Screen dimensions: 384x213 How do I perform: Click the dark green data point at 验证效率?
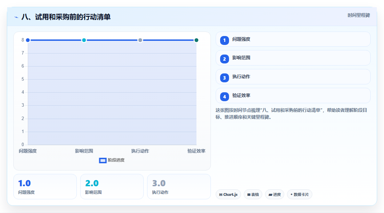[196, 40]
